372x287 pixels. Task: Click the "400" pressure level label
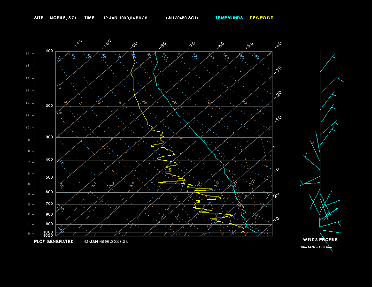point(49,159)
